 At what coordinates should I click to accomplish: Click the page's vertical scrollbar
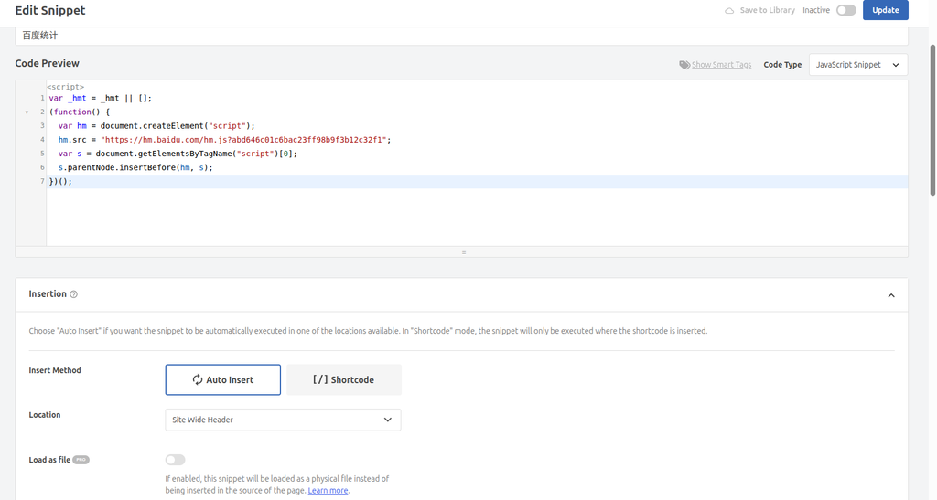(932, 120)
